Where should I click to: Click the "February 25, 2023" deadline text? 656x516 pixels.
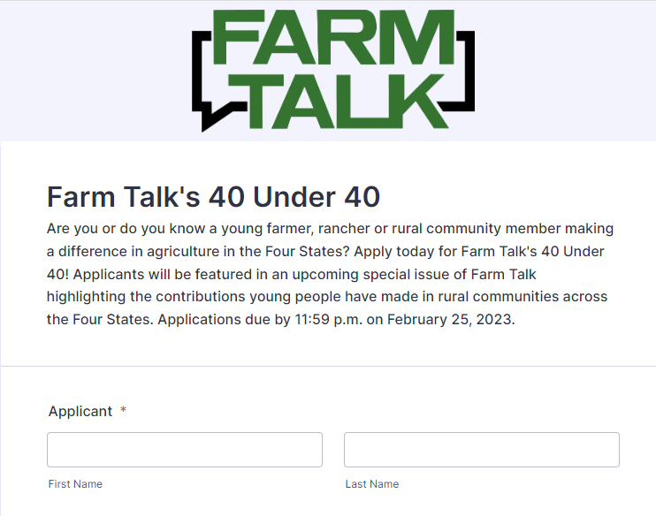[450, 320]
